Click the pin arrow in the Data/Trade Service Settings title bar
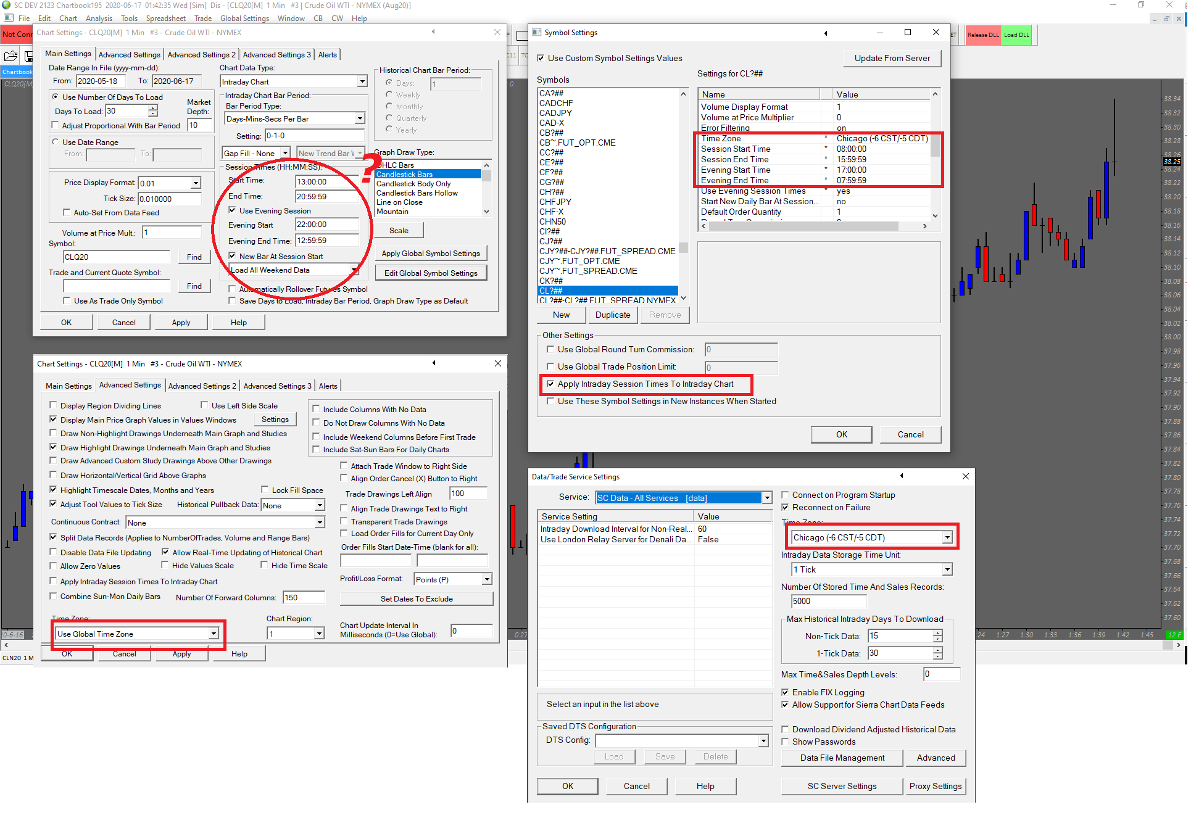Viewport: 1191px width, 823px height. pos(901,476)
